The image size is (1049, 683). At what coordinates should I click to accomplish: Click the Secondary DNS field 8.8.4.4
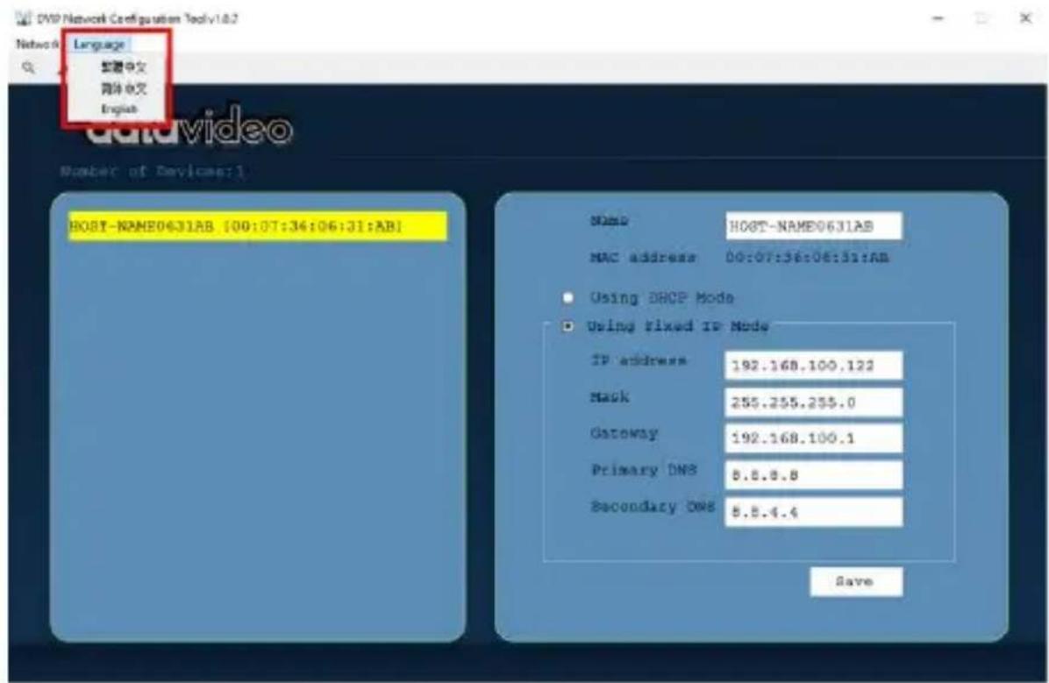(814, 512)
